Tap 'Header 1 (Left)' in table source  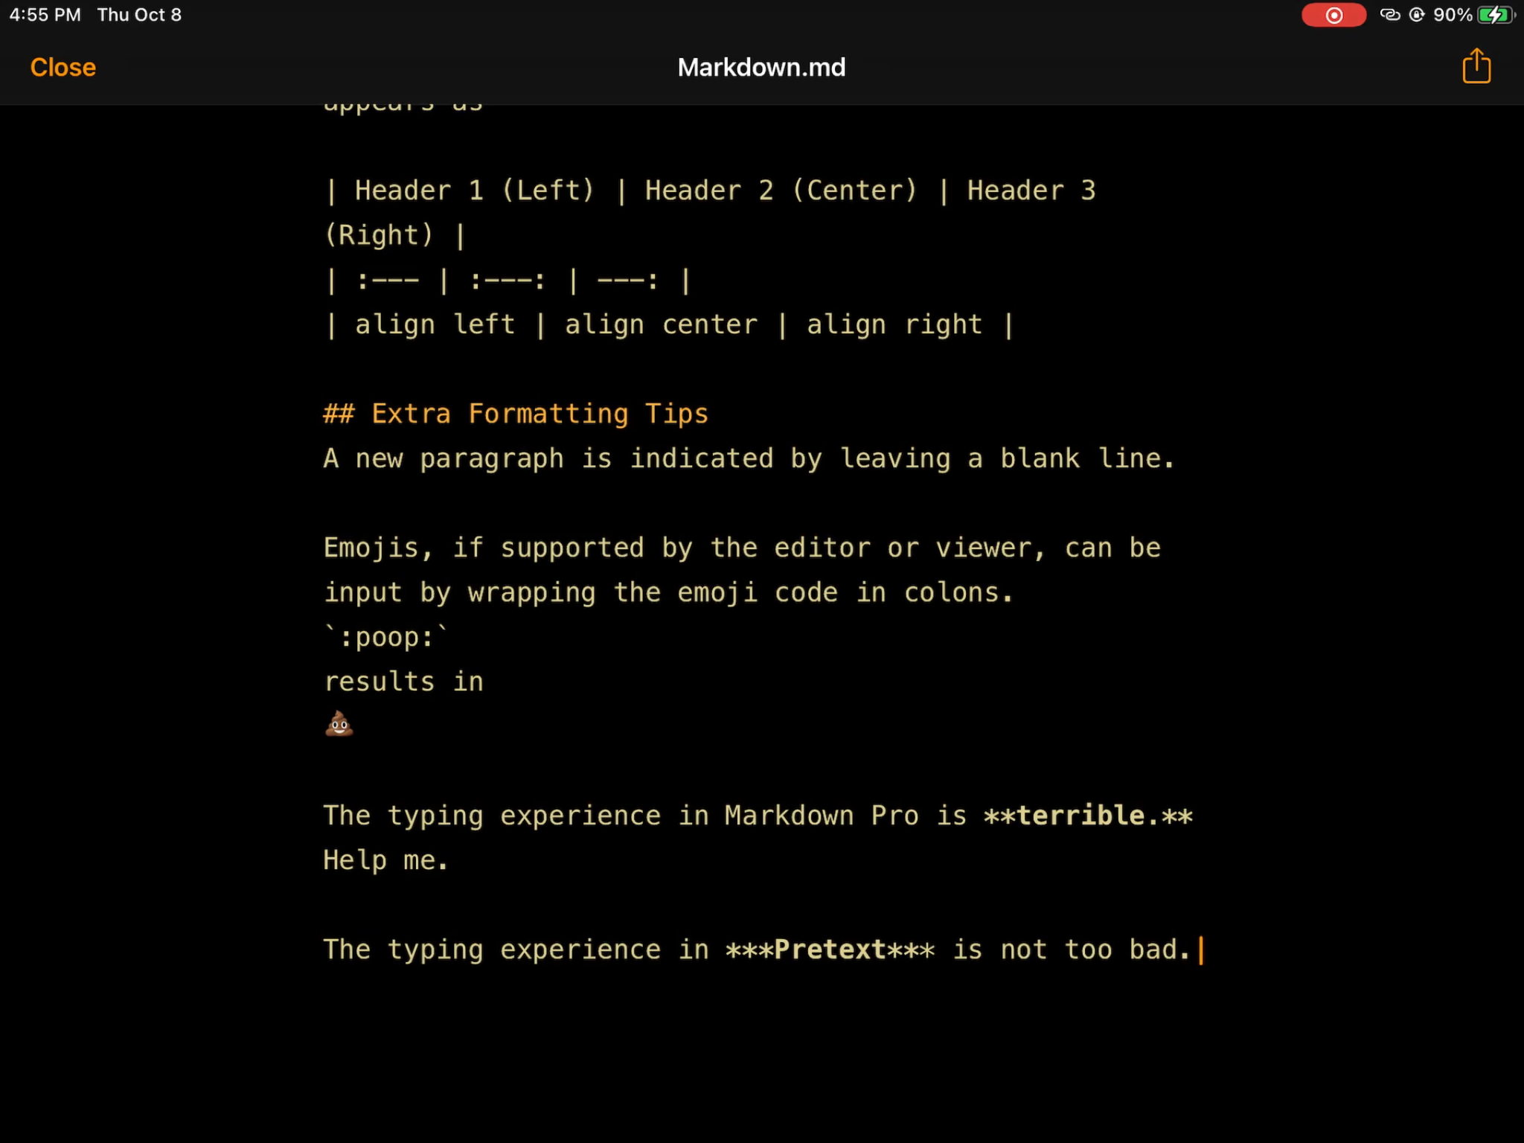[475, 190]
